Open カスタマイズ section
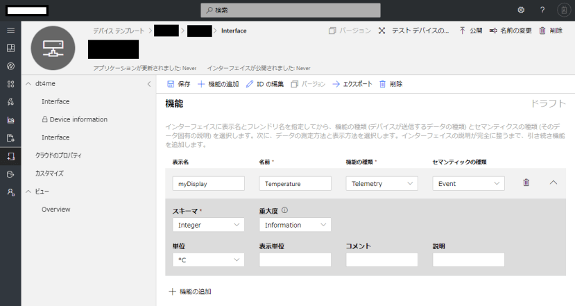575x306 pixels. [x=49, y=173]
